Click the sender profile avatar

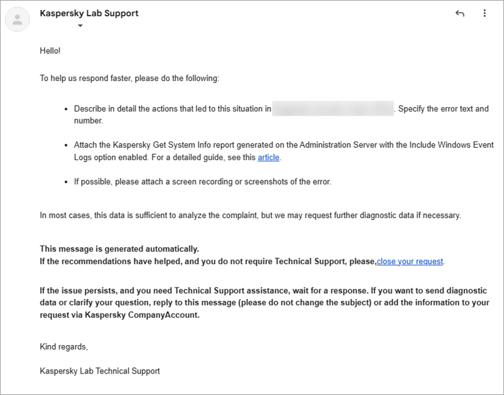(x=18, y=19)
